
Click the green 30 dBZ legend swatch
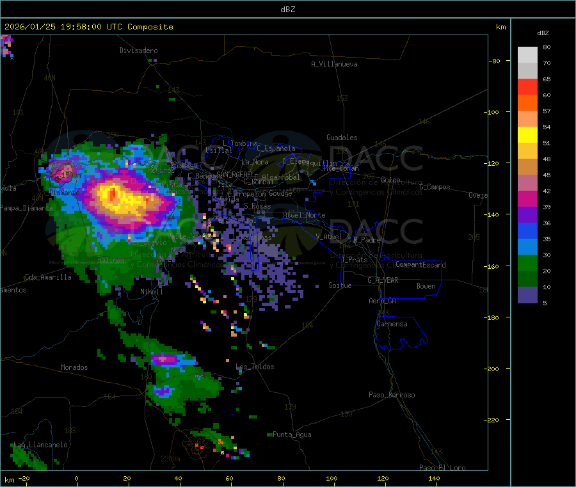(527, 262)
